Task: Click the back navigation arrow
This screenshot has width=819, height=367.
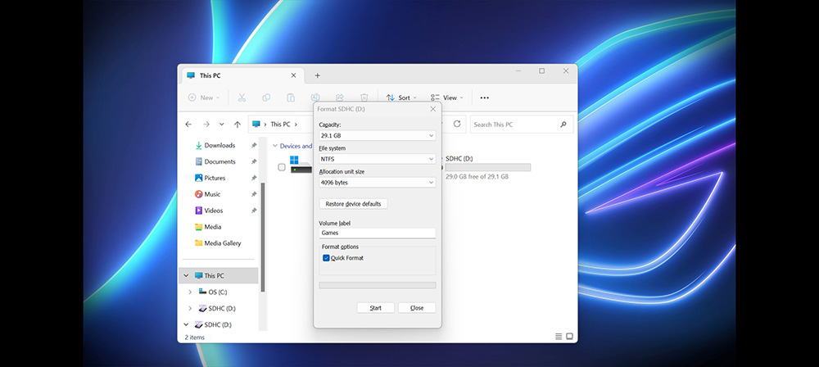Action: [x=188, y=125]
